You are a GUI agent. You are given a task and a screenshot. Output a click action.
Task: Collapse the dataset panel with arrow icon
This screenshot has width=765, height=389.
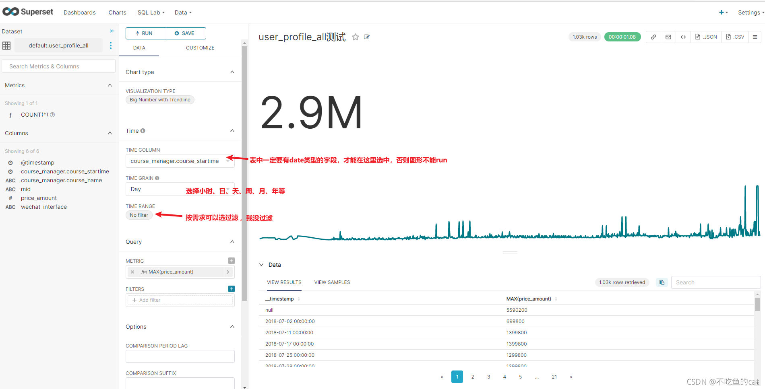pos(112,31)
